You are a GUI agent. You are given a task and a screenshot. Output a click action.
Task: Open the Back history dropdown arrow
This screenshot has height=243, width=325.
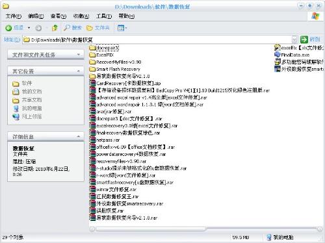(29, 28)
